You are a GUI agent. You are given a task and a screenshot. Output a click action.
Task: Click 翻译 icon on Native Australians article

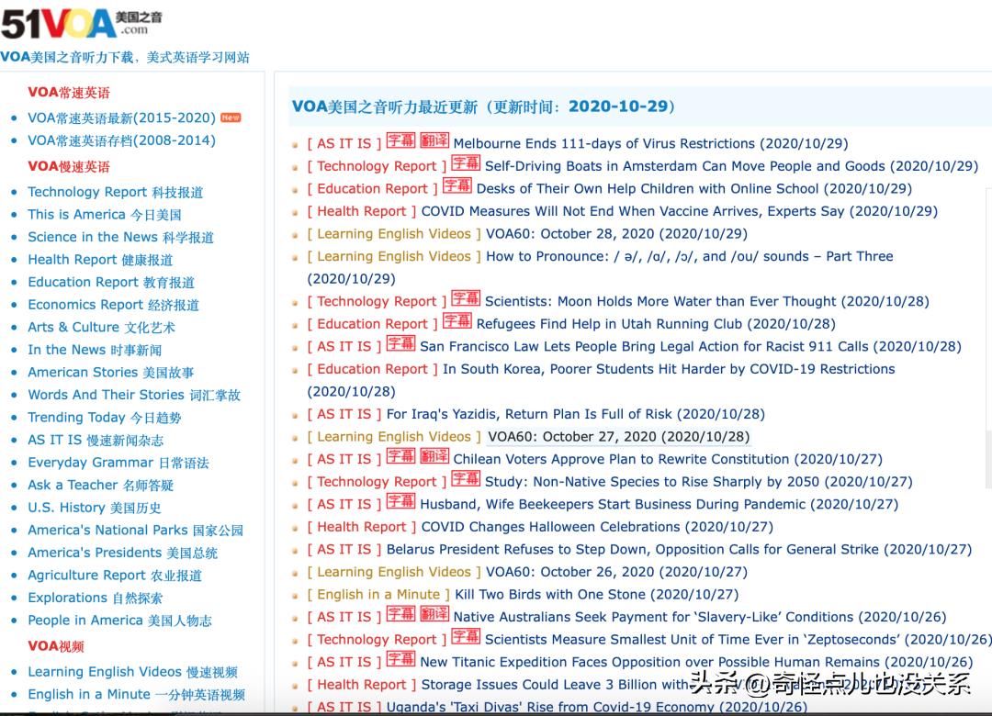pos(433,617)
